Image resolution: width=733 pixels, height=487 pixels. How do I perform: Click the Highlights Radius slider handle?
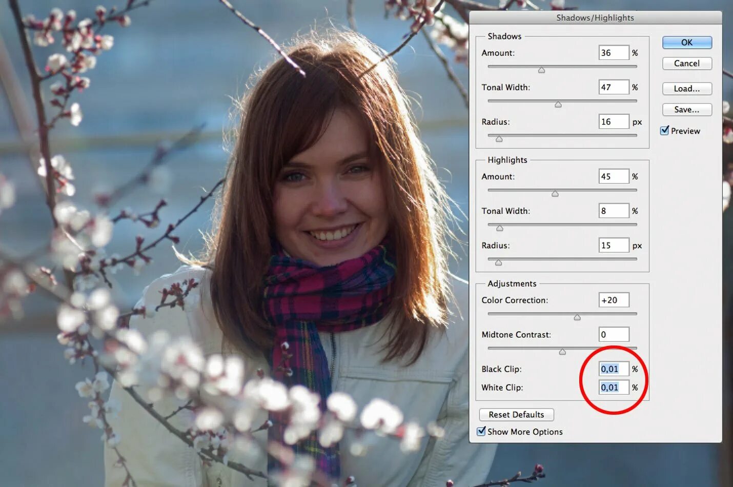point(499,262)
